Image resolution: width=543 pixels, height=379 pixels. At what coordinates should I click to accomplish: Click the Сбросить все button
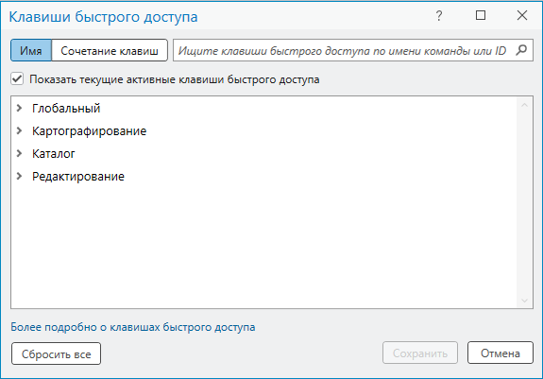56,353
